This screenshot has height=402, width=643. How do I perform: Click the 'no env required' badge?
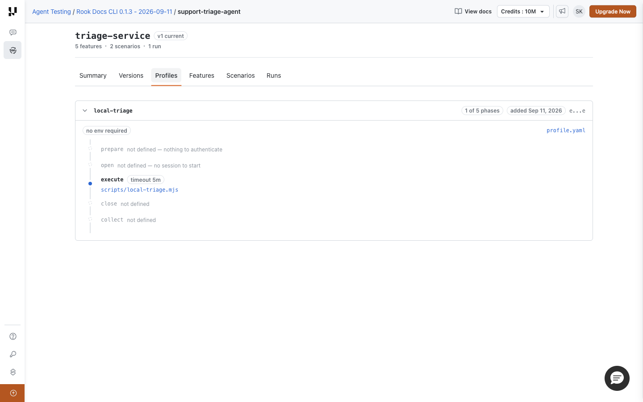coord(107,131)
